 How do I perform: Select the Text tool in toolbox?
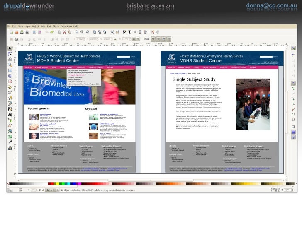point(10,115)
